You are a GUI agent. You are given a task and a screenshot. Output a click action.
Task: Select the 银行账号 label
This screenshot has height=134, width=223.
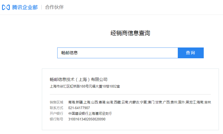pos(57,119)
